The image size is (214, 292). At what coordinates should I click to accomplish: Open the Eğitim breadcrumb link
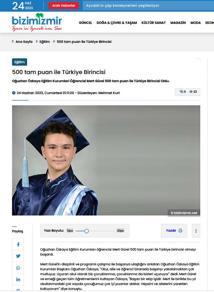[x=45, y=42]
